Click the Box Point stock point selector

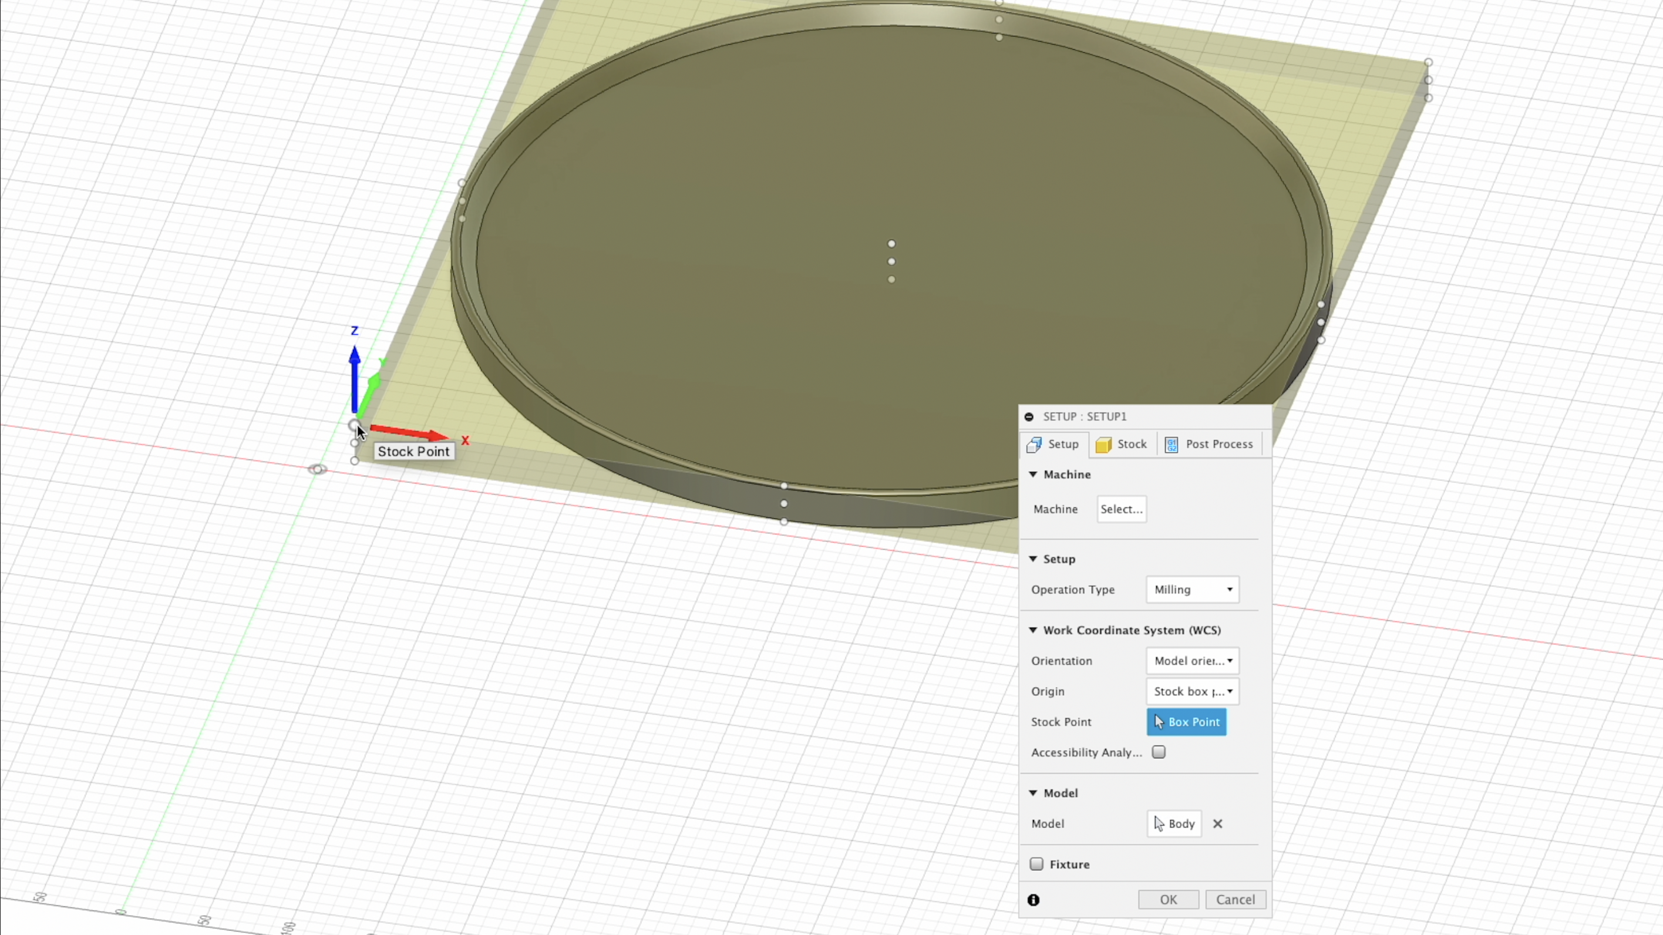(x=1186, y=722)
